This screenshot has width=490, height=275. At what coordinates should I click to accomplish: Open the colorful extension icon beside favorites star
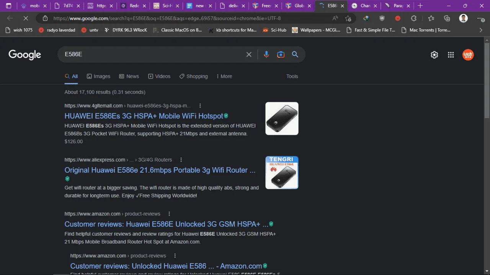click(366, 18)
